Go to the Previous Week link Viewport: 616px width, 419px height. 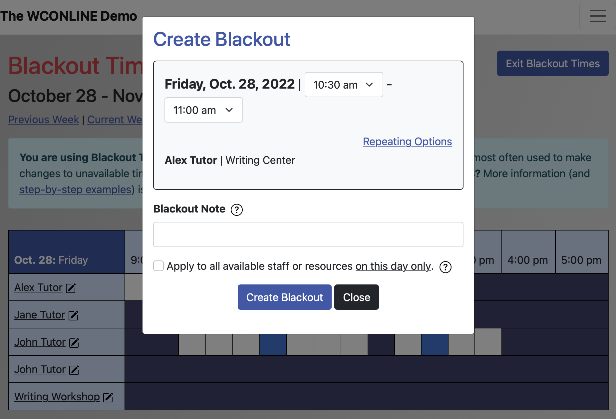(43, 120)
